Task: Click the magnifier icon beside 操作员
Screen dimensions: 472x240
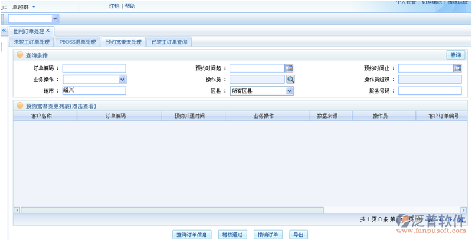Action: click(290, 80)
